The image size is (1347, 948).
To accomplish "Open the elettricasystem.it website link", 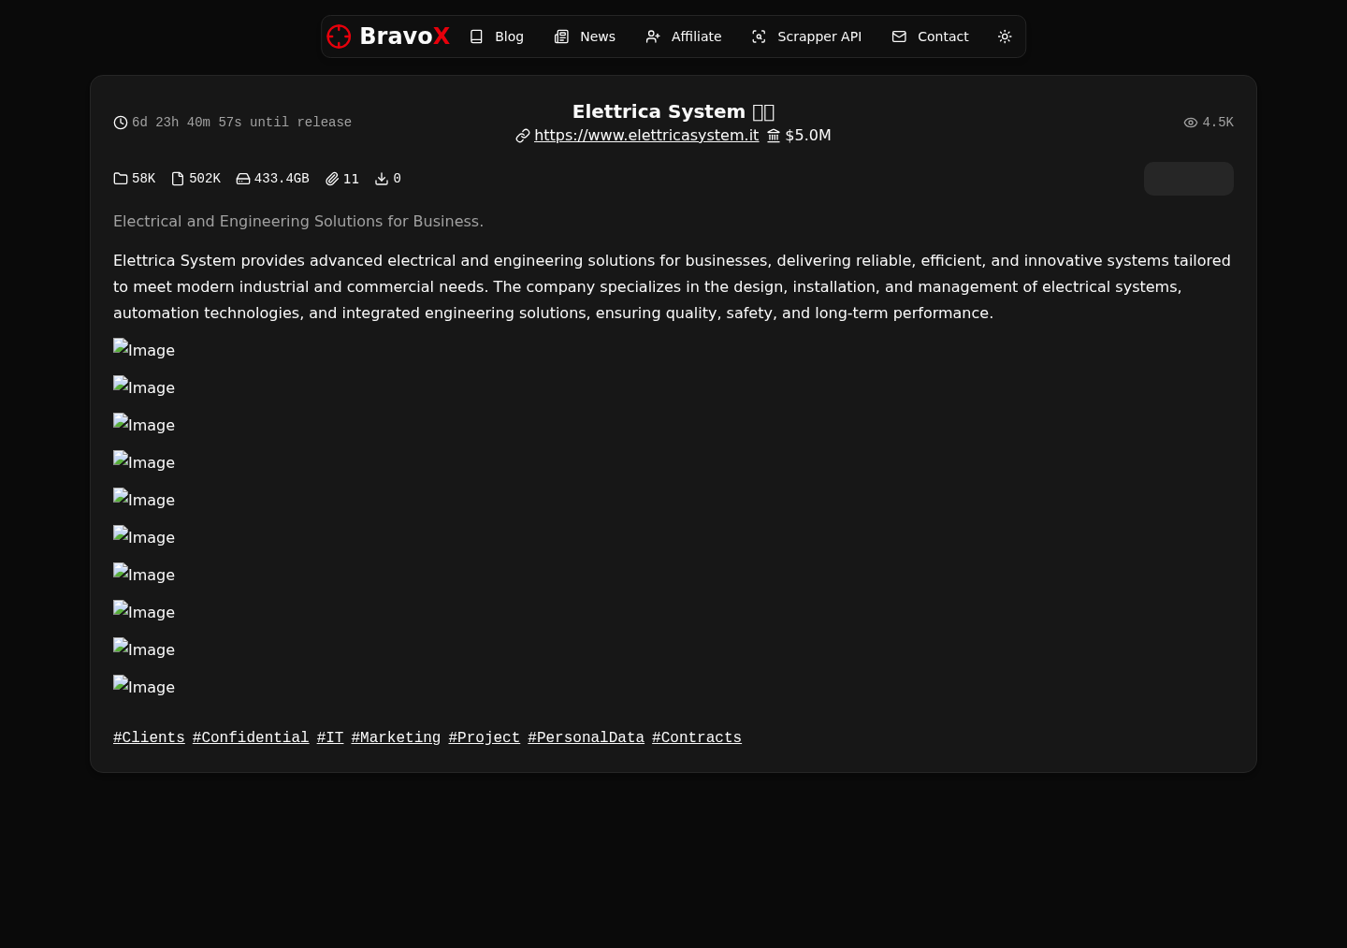I will point(646,135).
